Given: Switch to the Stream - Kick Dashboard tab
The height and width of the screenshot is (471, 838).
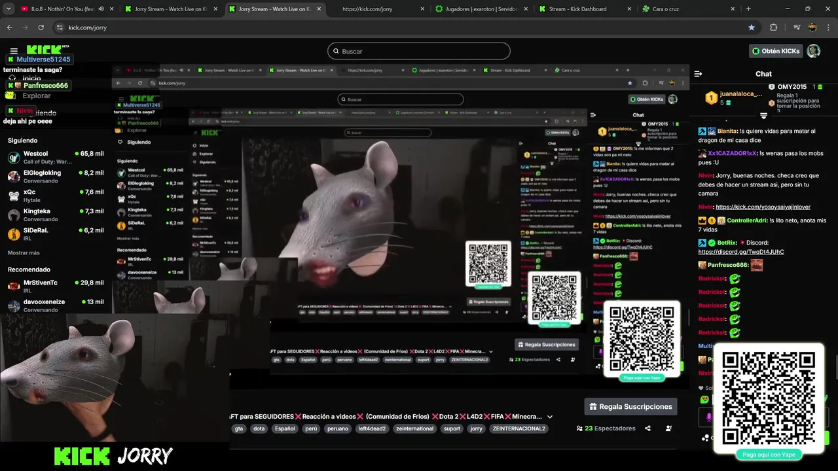Looking at the screenshot, I should tap(586, 9).
